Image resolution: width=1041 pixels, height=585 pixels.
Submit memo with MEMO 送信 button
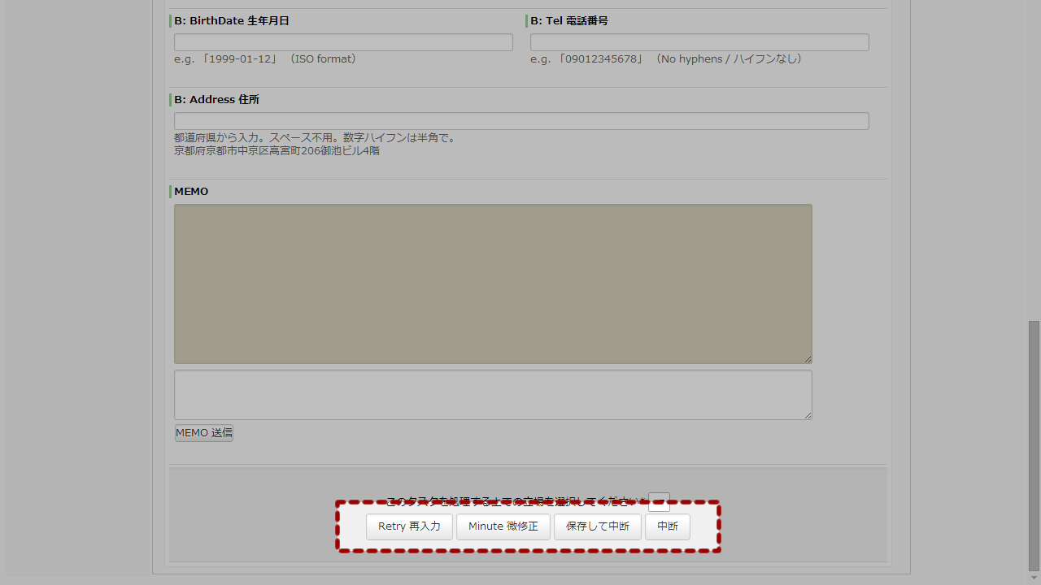204,433
